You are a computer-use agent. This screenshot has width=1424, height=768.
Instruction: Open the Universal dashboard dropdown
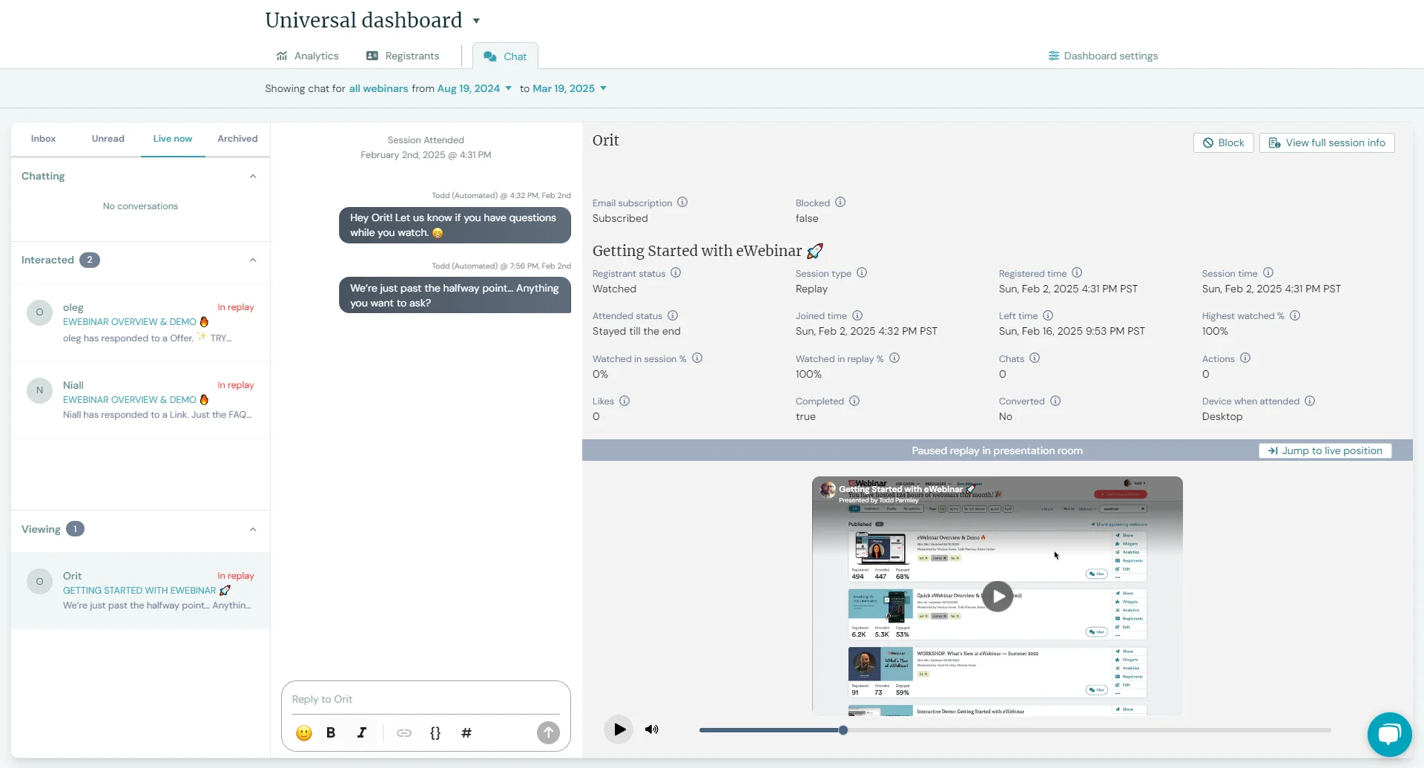476,21
